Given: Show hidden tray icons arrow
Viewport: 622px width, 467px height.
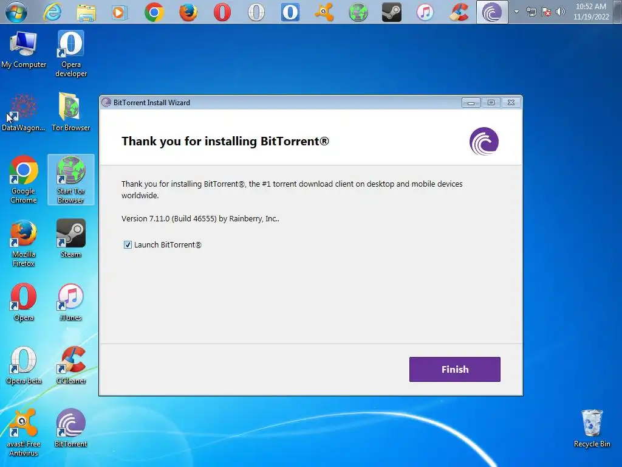Looking at the screenshot, I should tap(516, 12).
